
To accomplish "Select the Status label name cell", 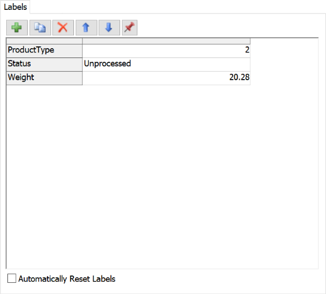I will (44, 65).
